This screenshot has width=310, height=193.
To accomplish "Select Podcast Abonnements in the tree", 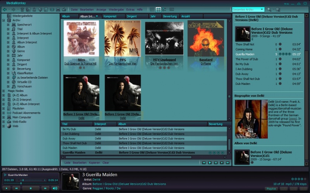I will tap(26, 113).
